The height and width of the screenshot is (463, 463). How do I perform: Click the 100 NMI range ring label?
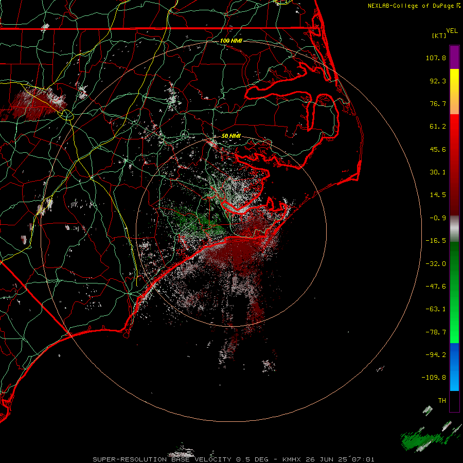231,41
